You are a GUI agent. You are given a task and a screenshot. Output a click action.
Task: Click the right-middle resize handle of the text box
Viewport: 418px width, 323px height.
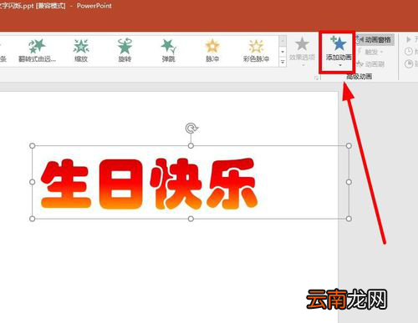349,182
